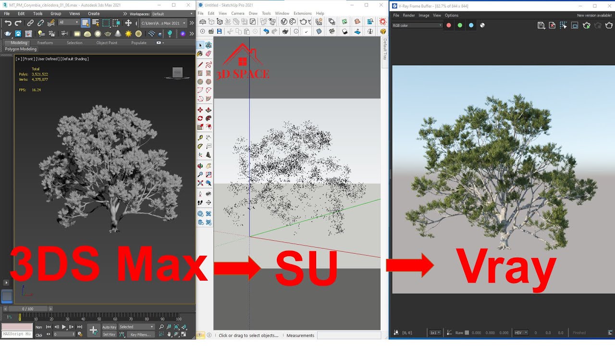Click the Key Filters... button
Screen dimensions: 615x346
[141, 334]
